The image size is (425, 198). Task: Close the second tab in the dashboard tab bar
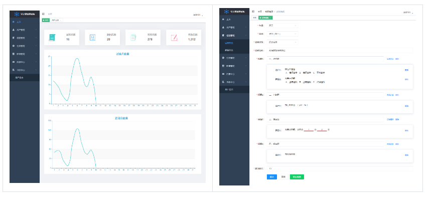60,20
